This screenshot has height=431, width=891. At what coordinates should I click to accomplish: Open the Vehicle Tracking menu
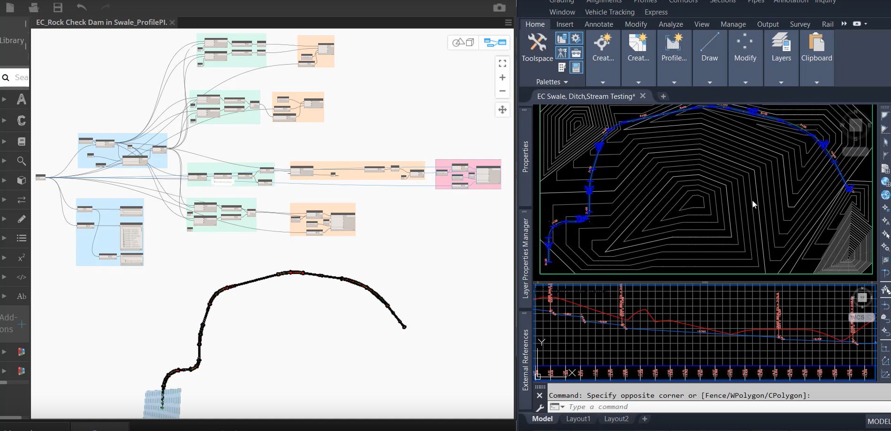click(609, 12)
